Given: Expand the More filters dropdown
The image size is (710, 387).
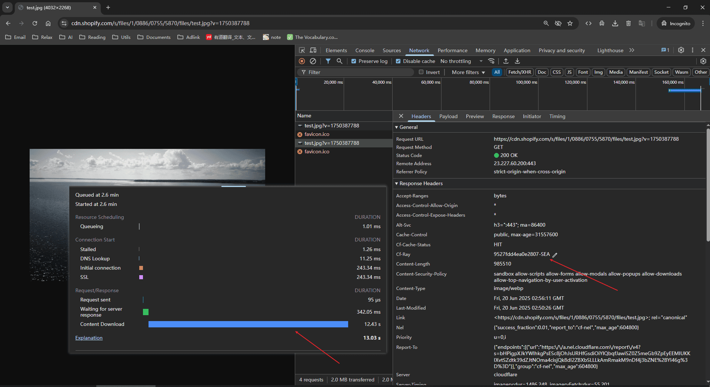Looking at the screenshot, I should (468, 73).
